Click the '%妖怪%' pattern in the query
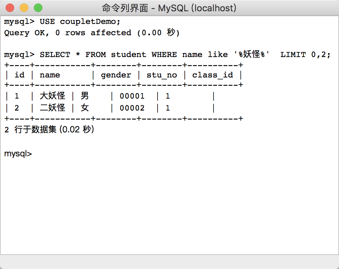The height and width of the screenshot is (269, 339). 252,55
